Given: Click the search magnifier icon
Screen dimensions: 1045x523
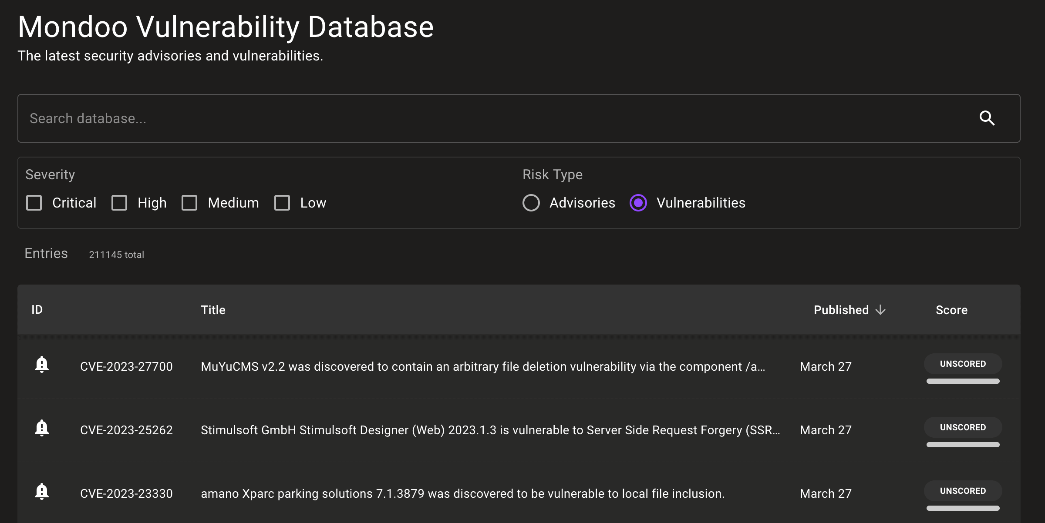Looking at the screenshot, I should pos(987,118).
